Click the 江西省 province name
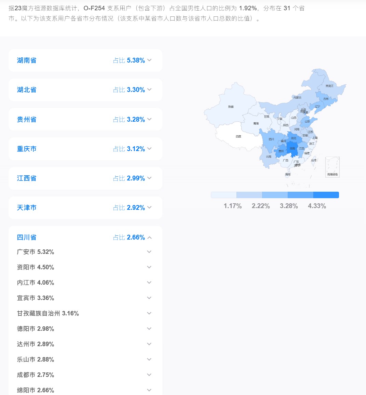Viewport: 366px width, 395px height. pyautogui.click(x=27, y=178)
